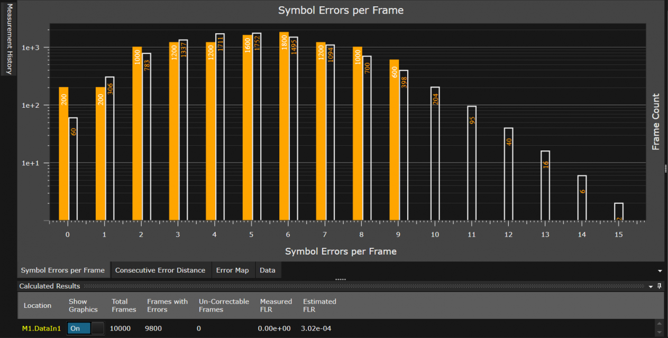Open the Data tab
This screenshot has width=668, height=338.
coord(268,270)
